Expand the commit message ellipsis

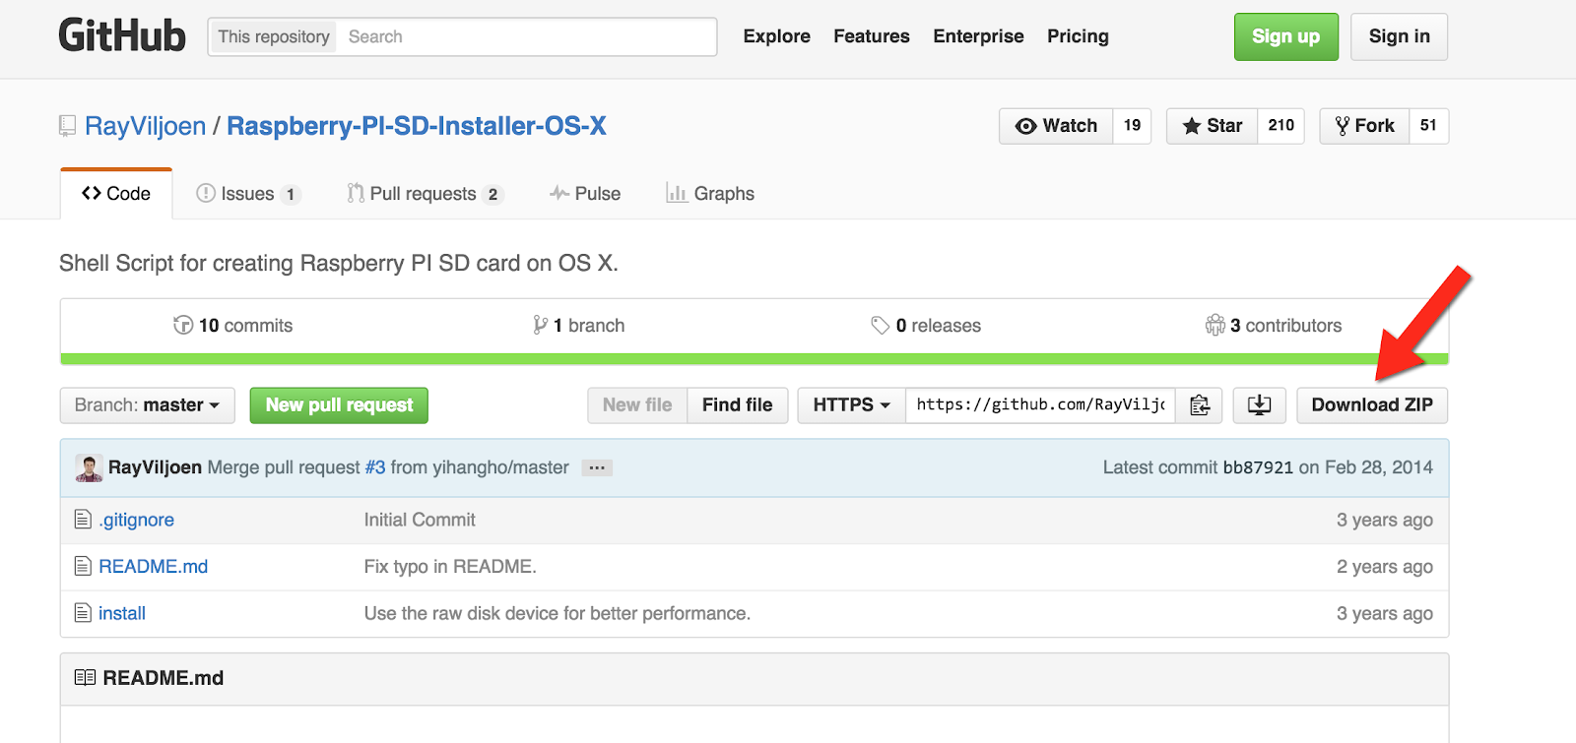(x=597, y=468)
